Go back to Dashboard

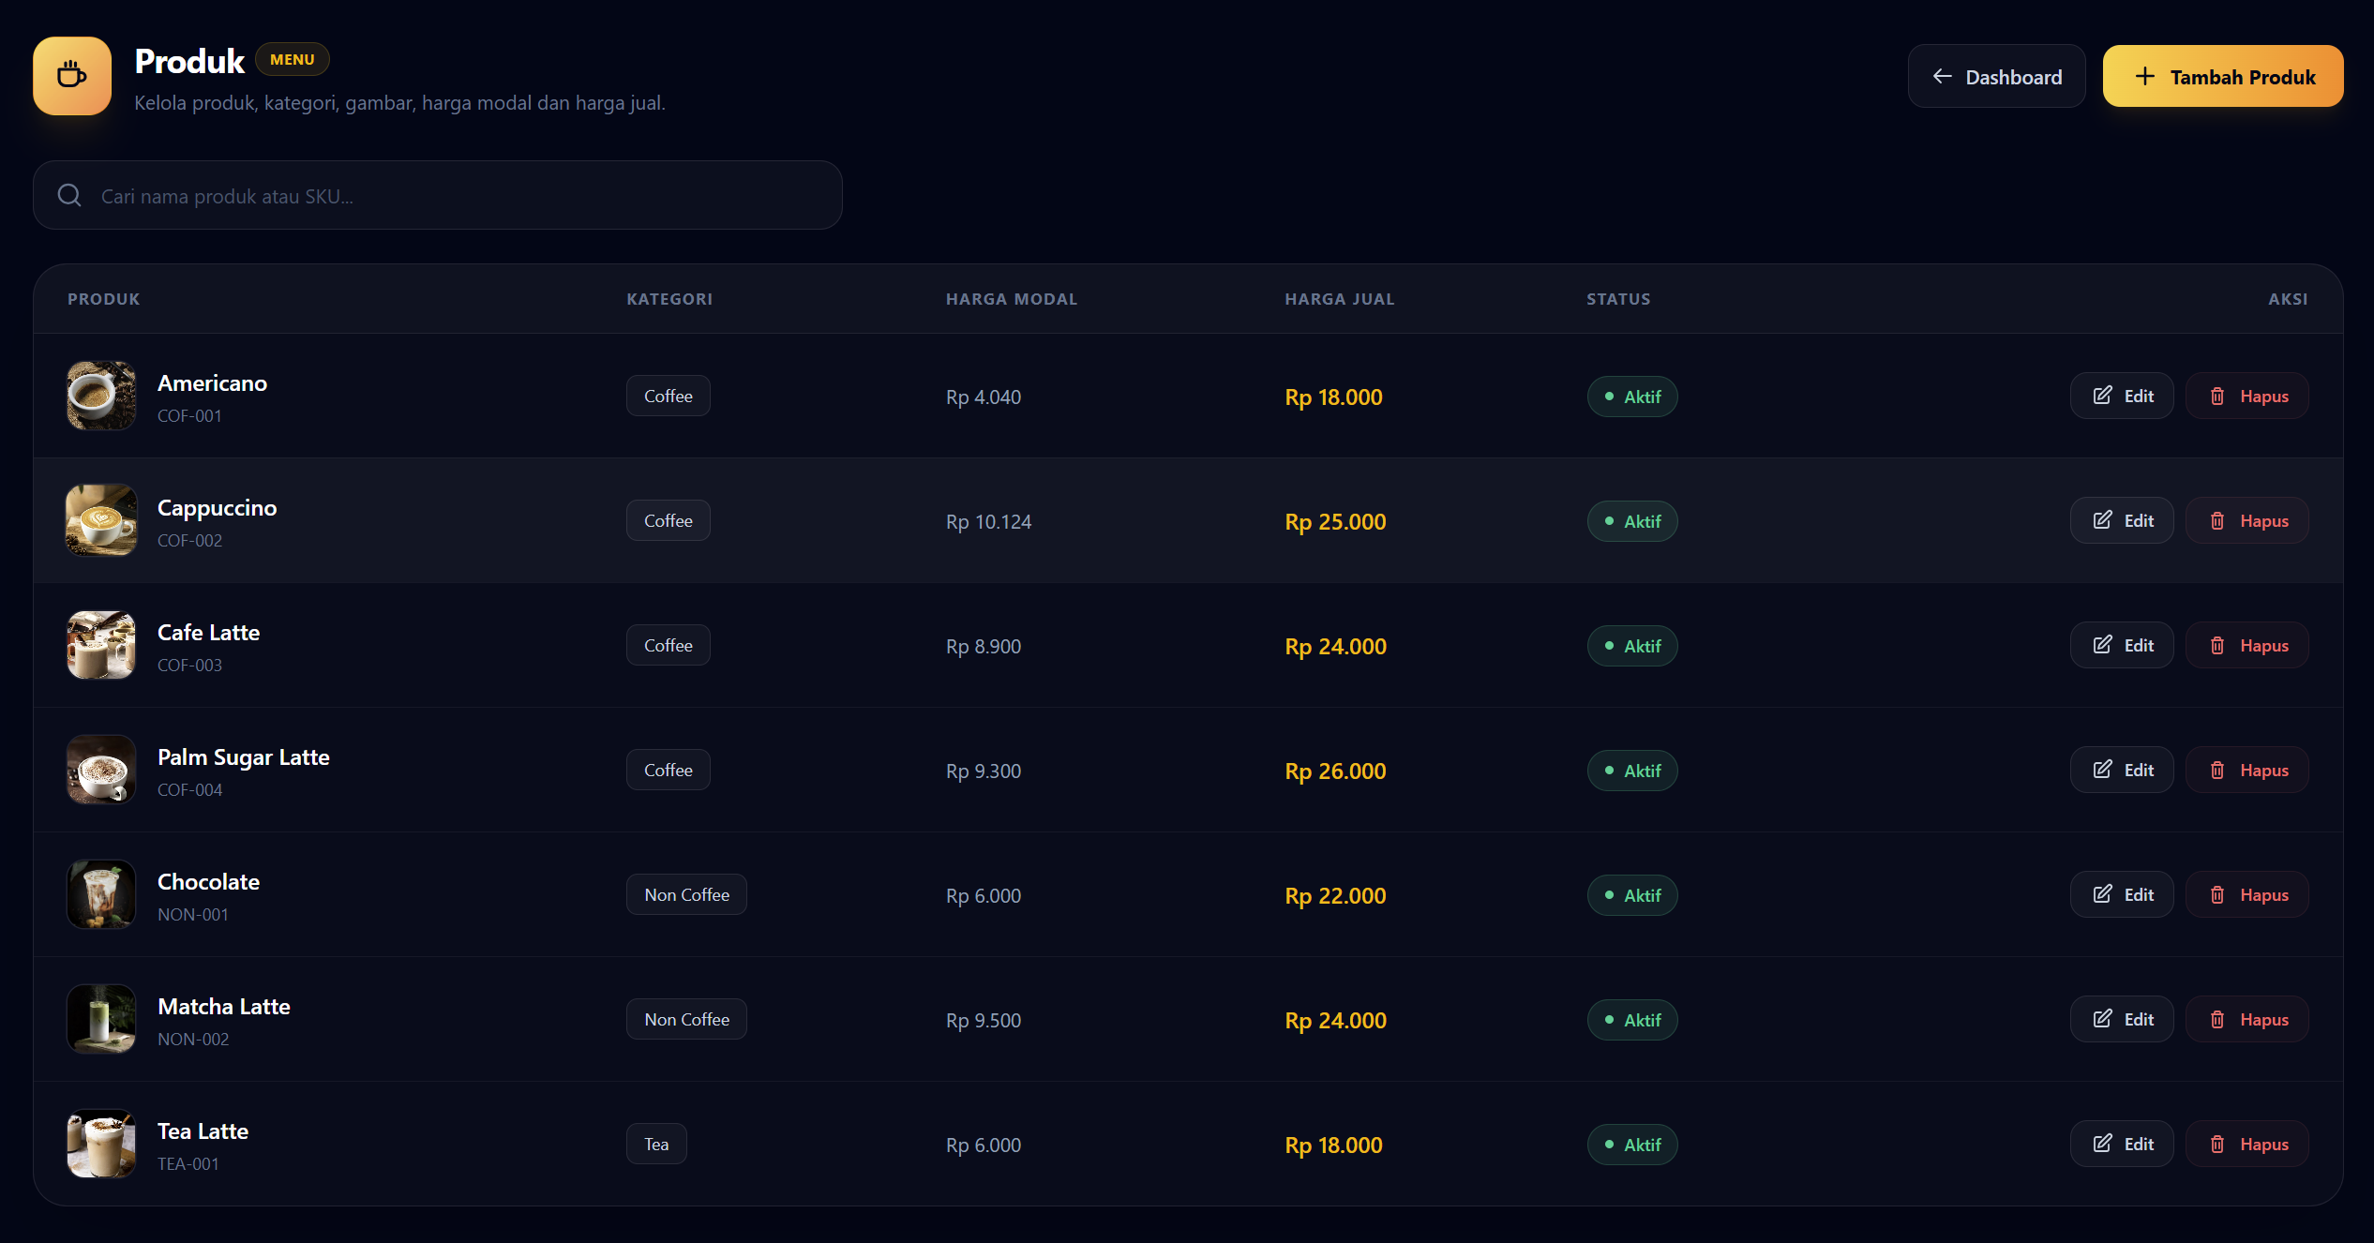1996,77
